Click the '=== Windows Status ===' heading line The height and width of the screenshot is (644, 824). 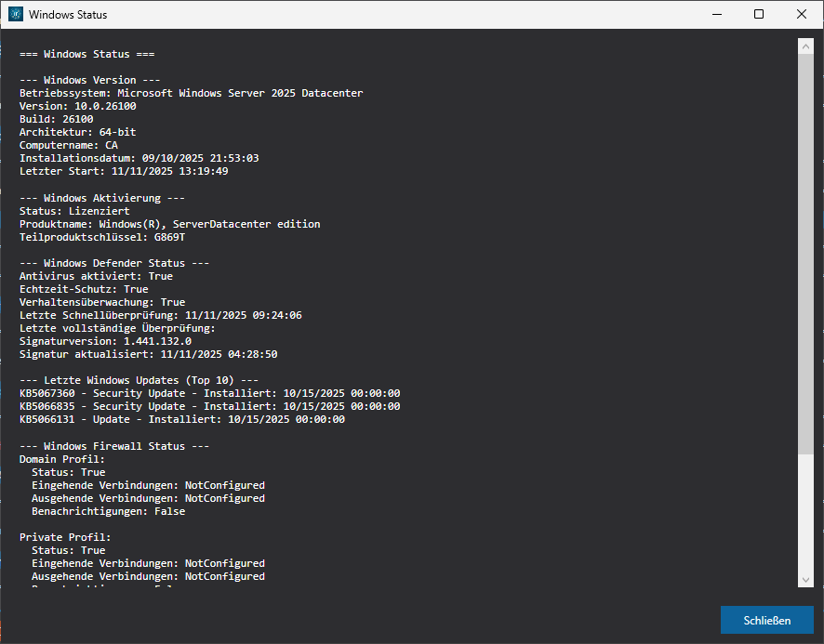coord(80,54)
